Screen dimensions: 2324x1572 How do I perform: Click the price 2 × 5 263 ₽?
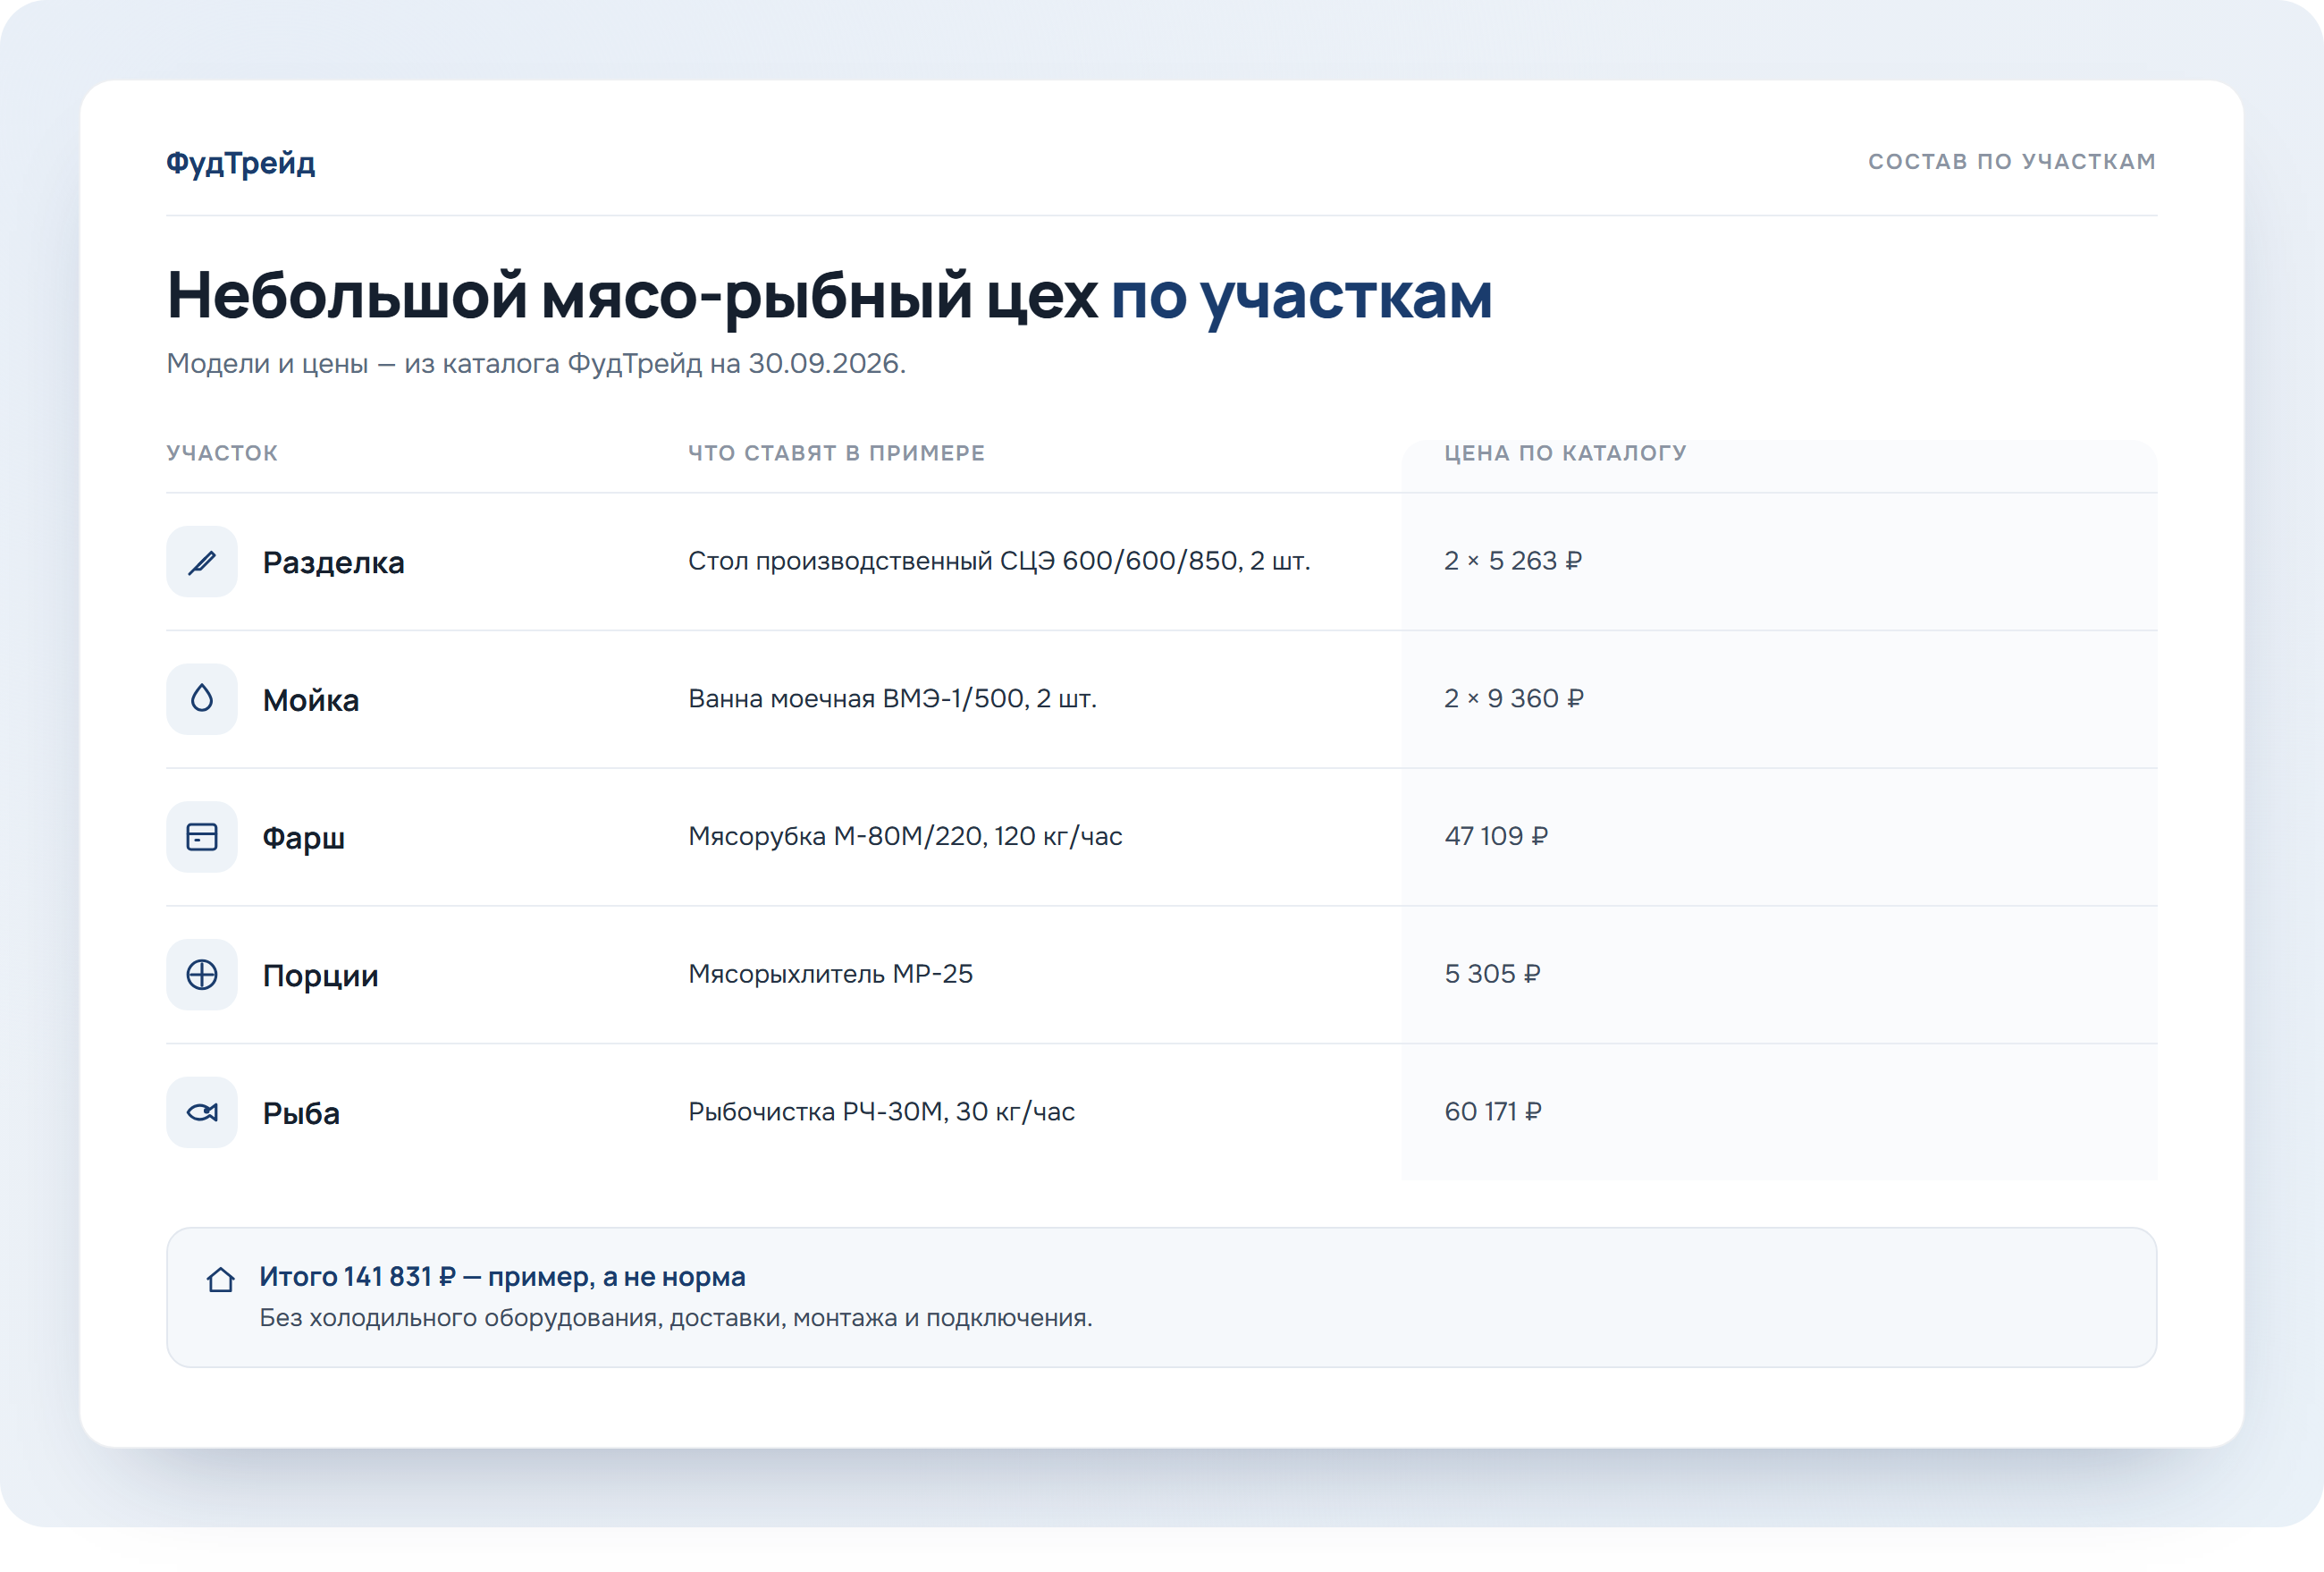point(1513,561)
